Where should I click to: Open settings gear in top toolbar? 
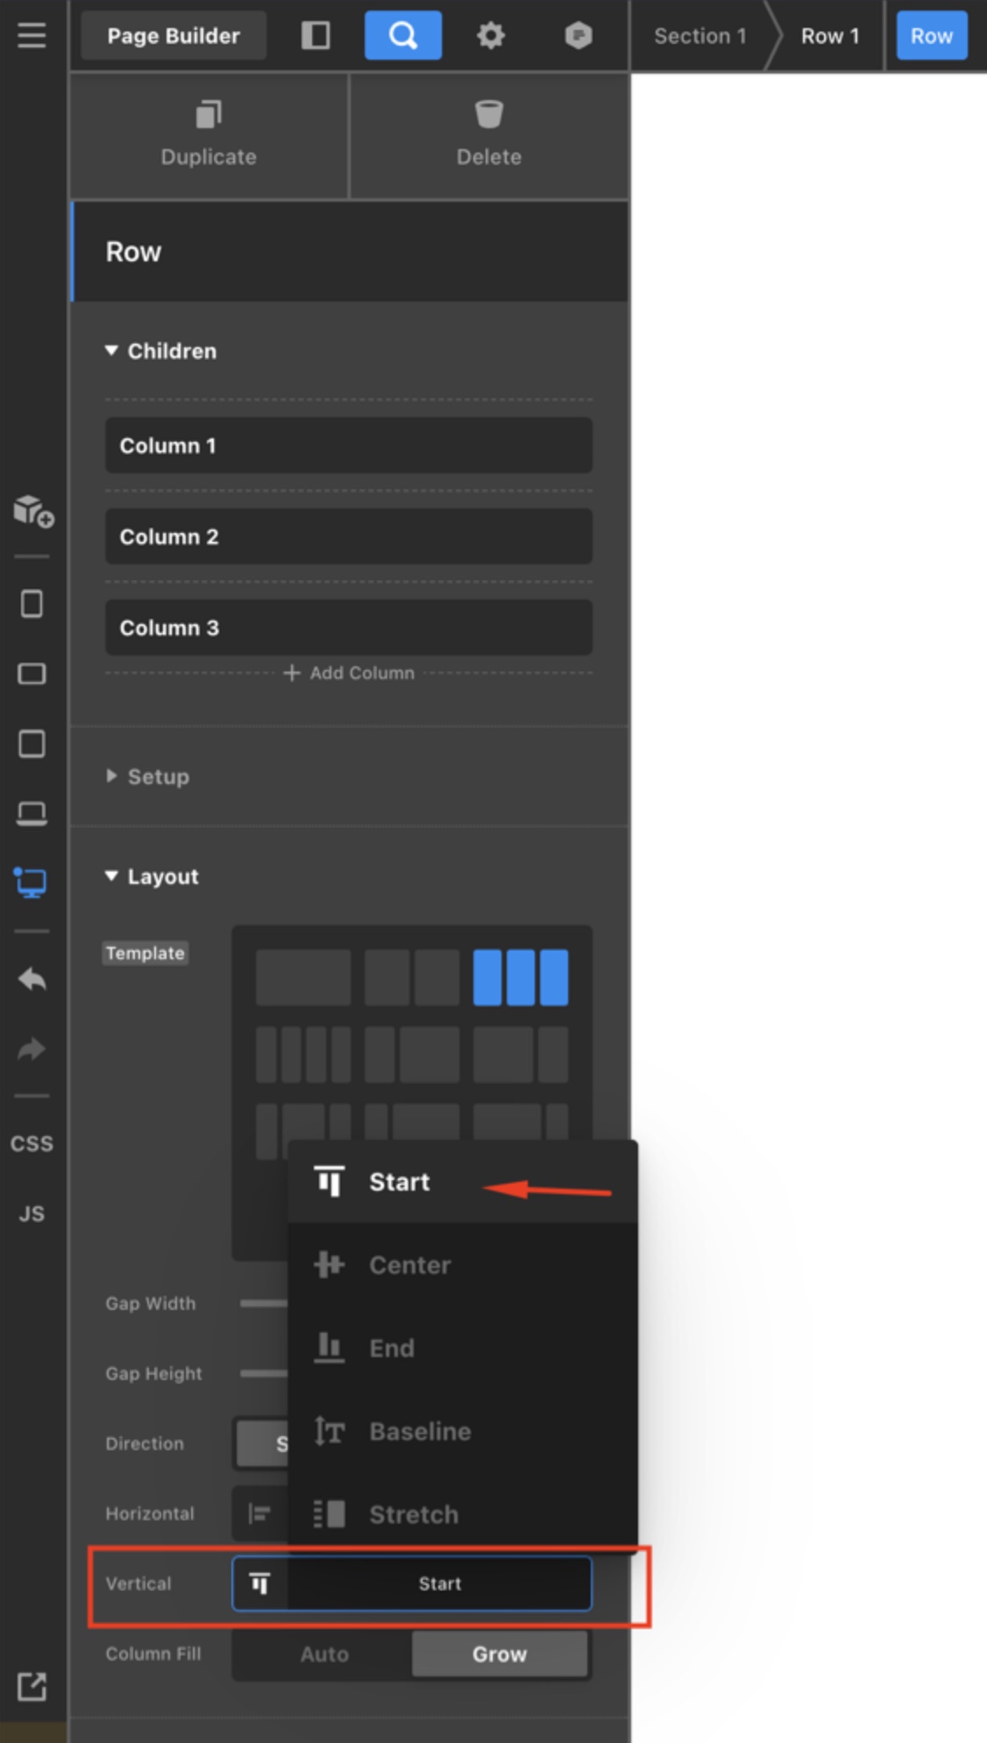point(490,36)
